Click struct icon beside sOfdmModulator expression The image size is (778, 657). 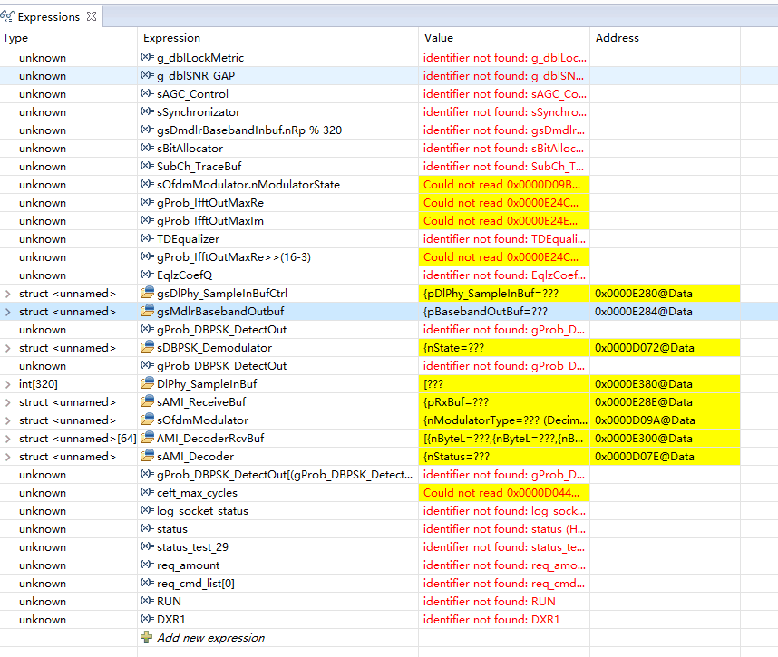[x=148, y=420]
